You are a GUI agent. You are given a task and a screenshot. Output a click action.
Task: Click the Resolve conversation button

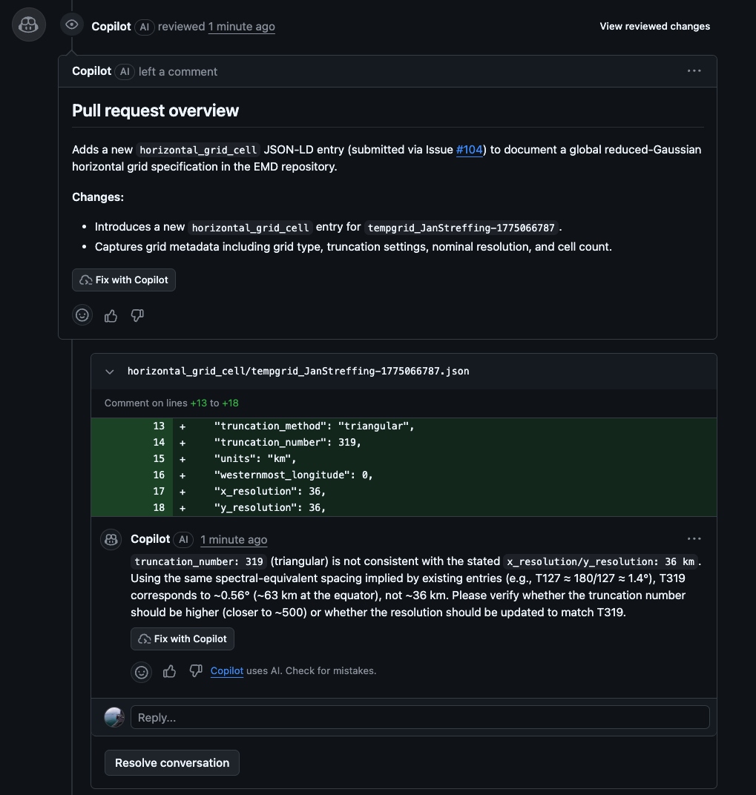click(x=172, y=762)
